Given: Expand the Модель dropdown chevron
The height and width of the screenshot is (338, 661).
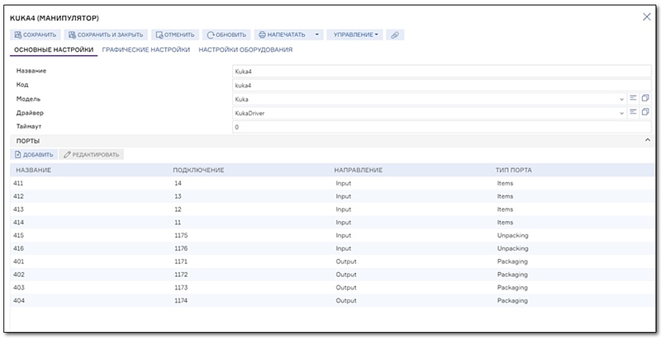Looking at the screenshot, I should click(621, 99).
